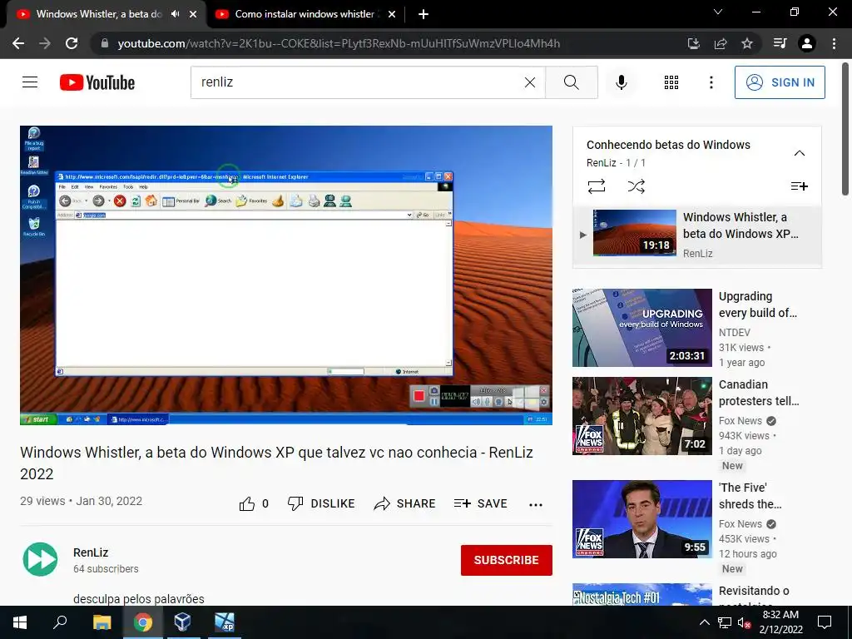View site info via lock icon

[105, 43]
